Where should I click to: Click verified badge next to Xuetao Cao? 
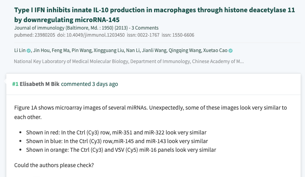tap(230, 51)
